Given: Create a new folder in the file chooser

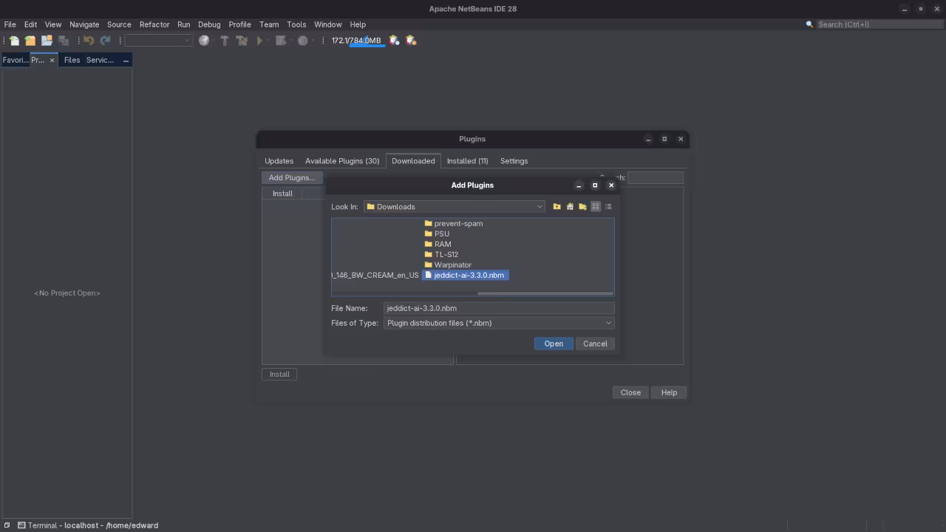Looking at the screenshot, I should tap(583, 206).
